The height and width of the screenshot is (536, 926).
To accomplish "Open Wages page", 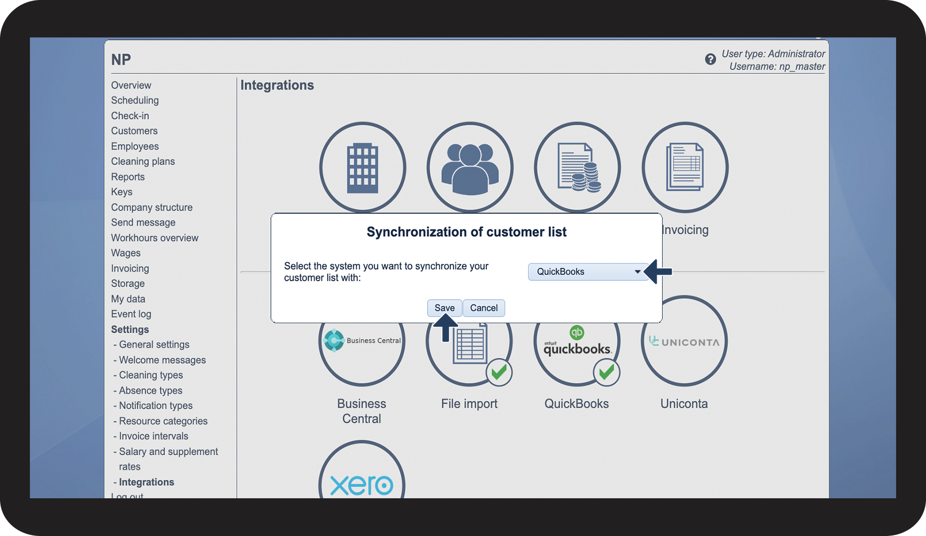I will point(126,253).
